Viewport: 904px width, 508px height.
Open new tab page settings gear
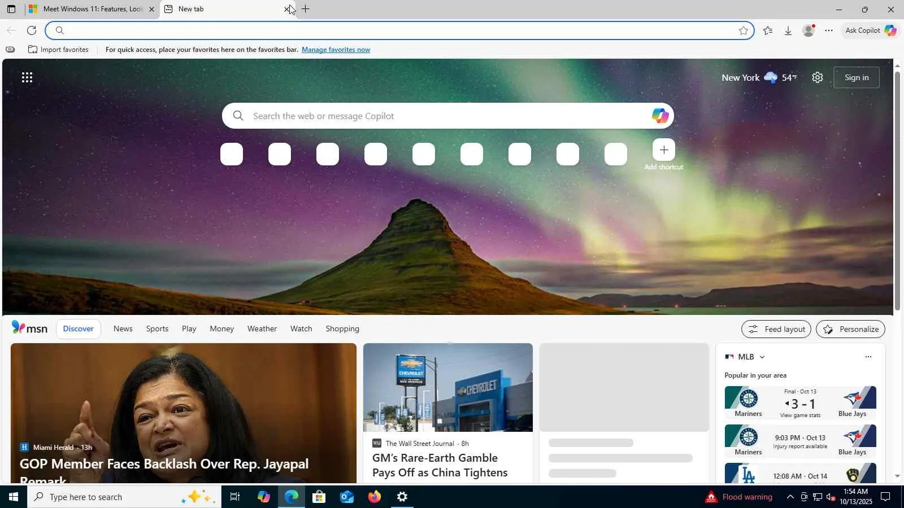pyautogui.click(x=818, y=77)
